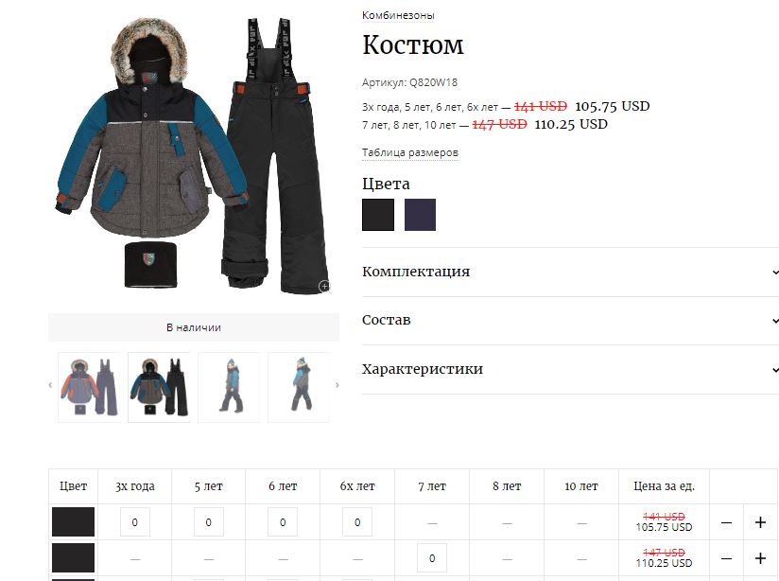Screen dimensions: 779x581
Task: Select the dark navy color swatch under Цвета
Action: [x=420, y=215]
